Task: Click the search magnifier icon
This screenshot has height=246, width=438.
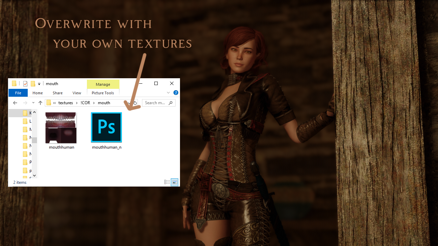Action: pos(170,103)
